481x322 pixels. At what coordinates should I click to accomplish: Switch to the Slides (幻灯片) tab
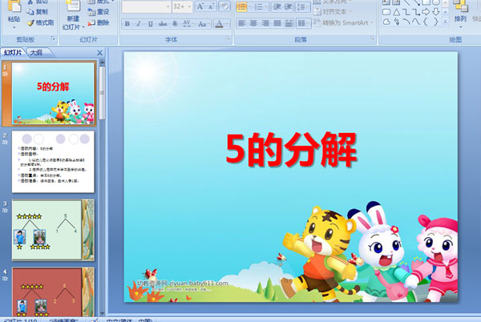[13, 53]
